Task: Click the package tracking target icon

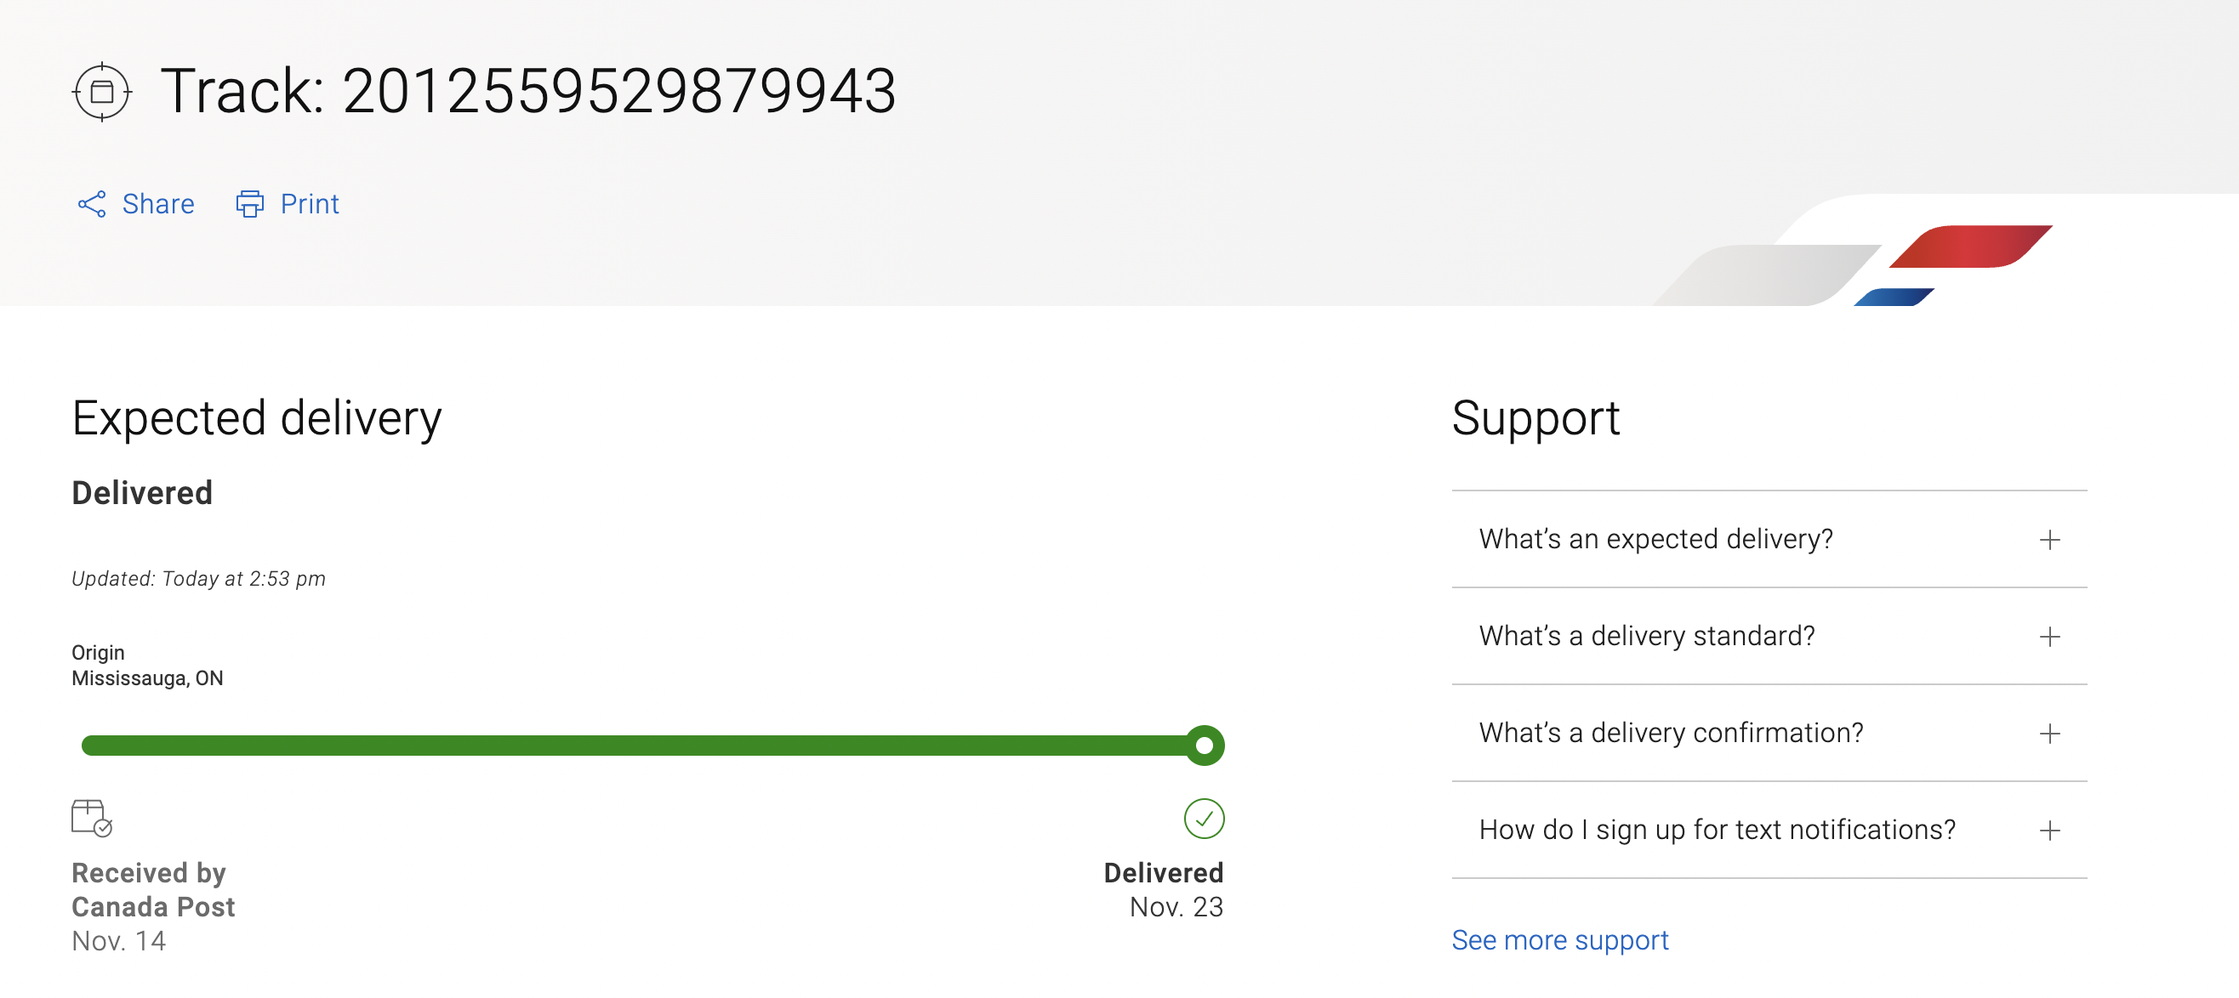Action: pyautogui.click(x=102, y=91)
